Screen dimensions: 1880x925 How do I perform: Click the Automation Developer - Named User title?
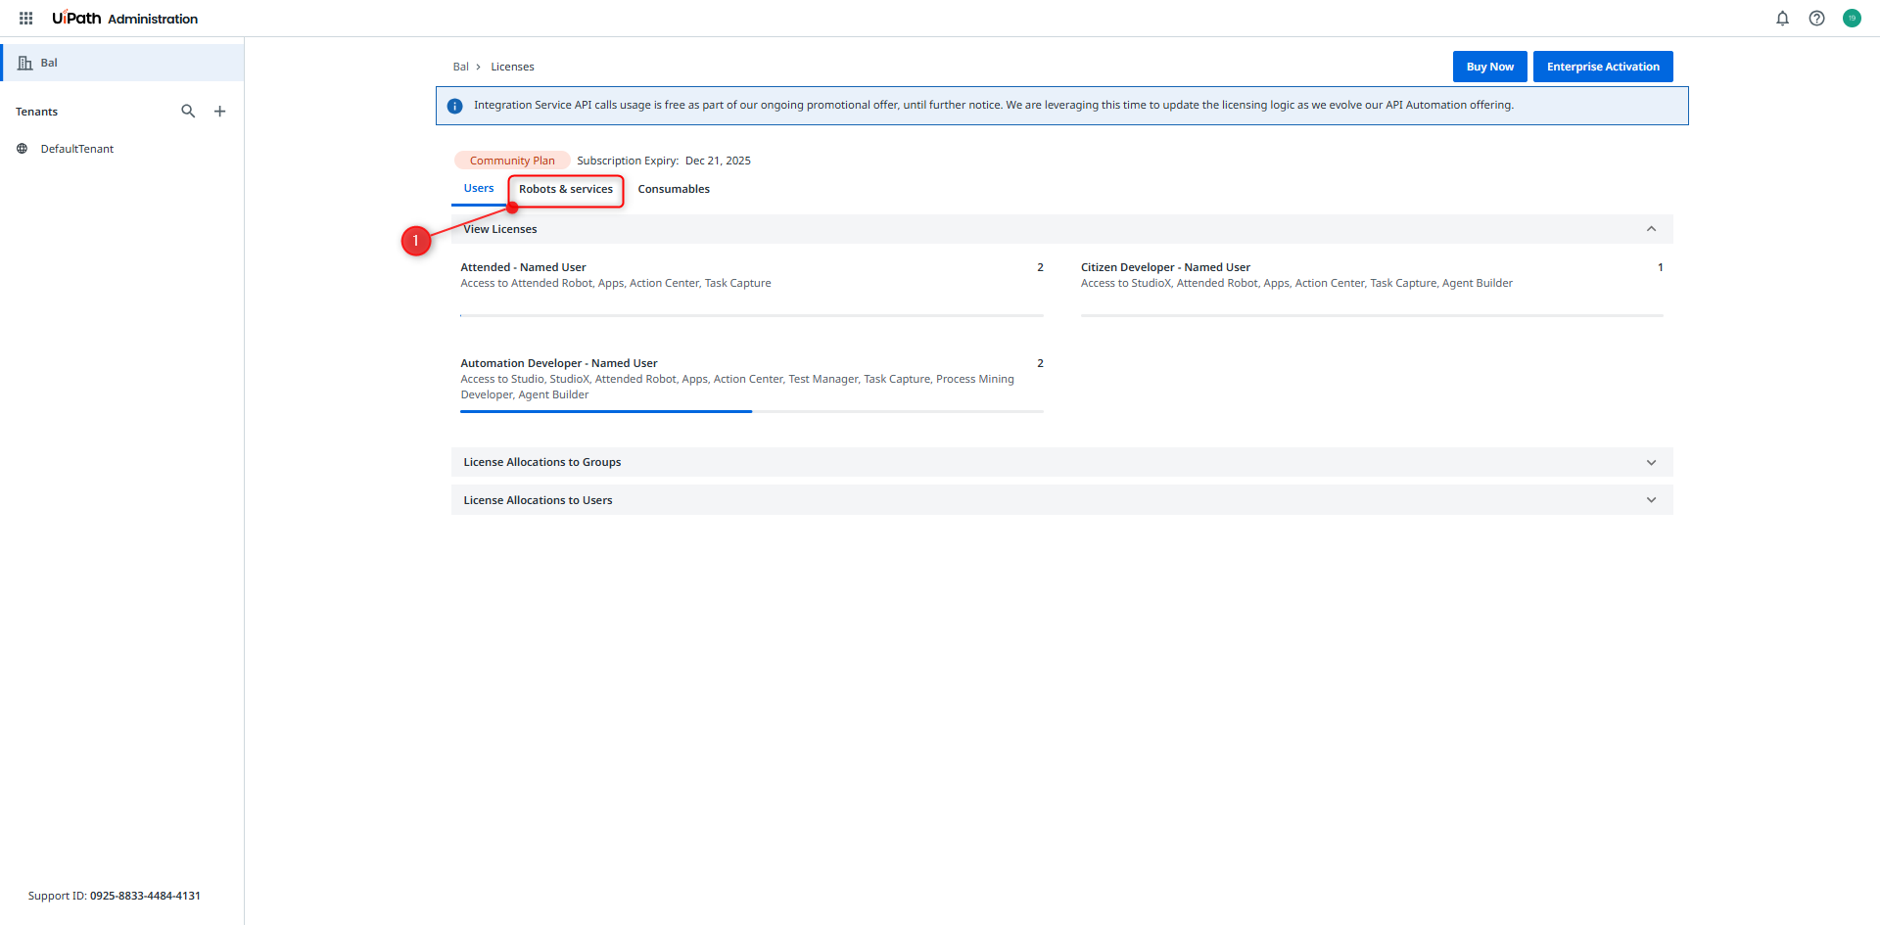559,363
